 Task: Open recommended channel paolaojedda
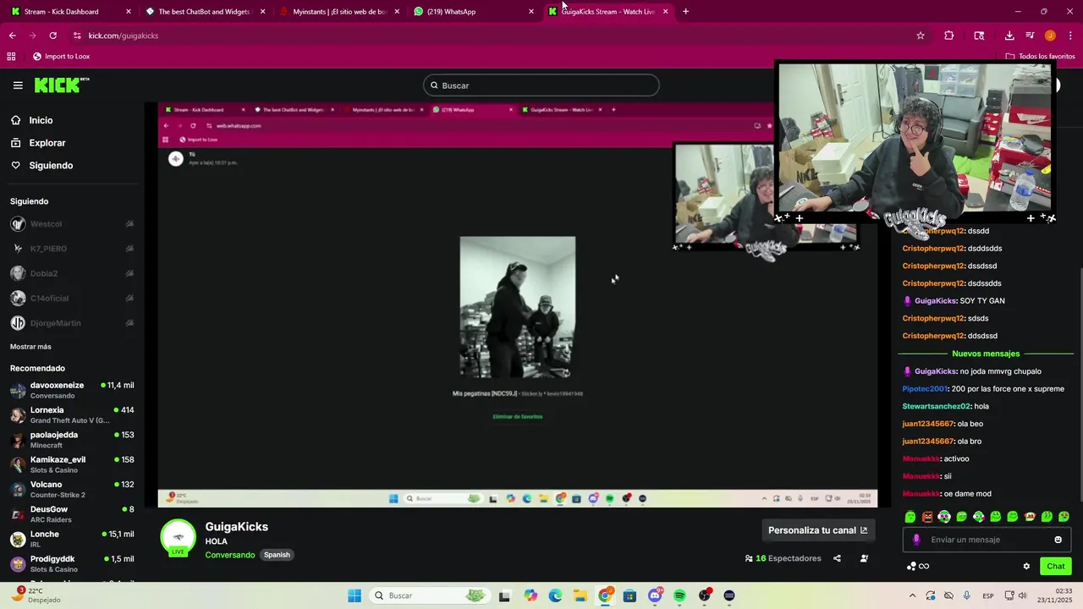pos(72,440)
